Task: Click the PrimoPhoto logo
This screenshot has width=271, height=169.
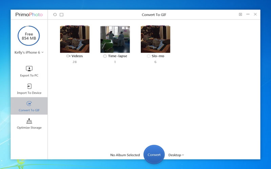Action: pos(29,15)
